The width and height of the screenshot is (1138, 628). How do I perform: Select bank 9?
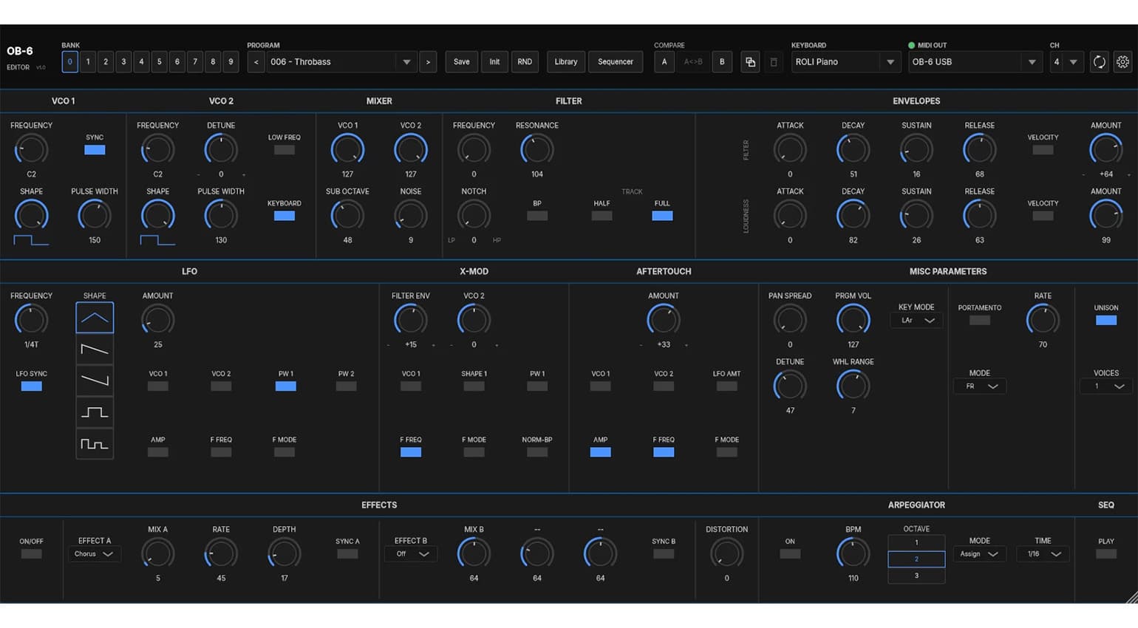[x=231, y=62]
